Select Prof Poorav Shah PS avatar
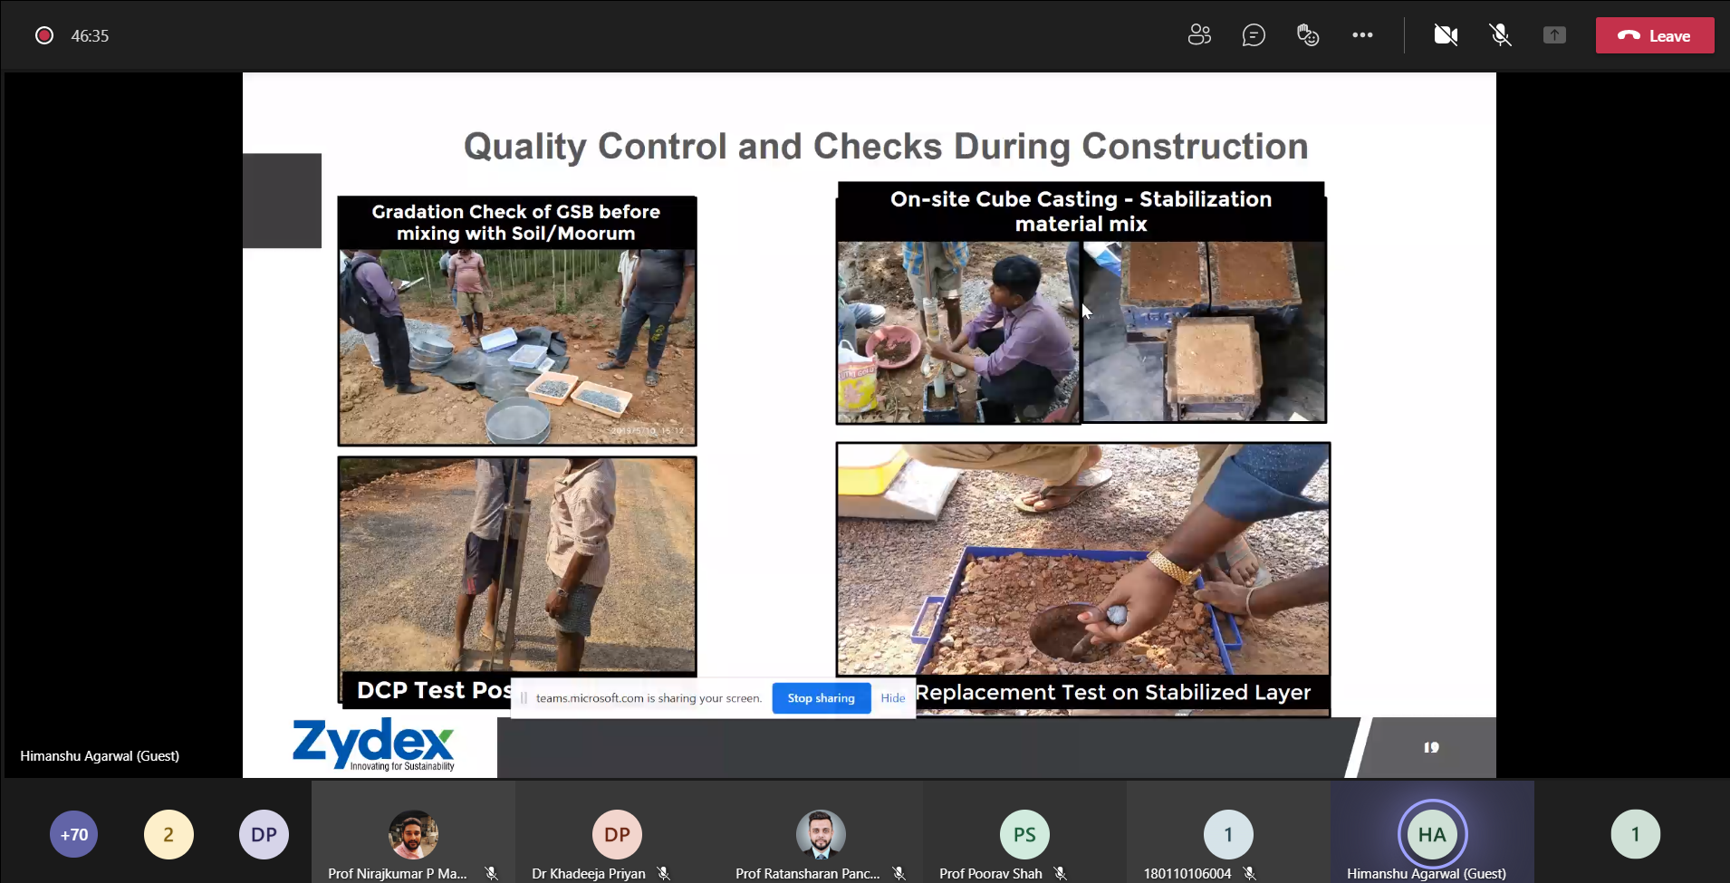The height and width of the screenshot is (883, 1730). click(1024, 834)
